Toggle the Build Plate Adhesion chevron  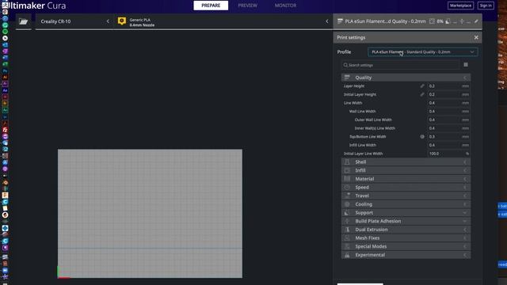pos(465,221)
